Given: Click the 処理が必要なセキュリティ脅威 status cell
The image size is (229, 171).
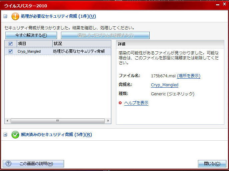Looking at the screenshot, I should pyautogui.click(x=79, y=51).
